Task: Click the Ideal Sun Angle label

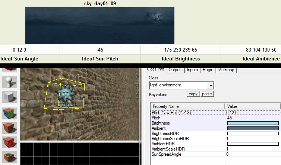Action: pos(19,59)
